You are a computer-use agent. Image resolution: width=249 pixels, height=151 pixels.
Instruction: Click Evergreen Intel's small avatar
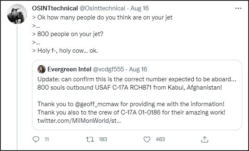coord(42,69)
